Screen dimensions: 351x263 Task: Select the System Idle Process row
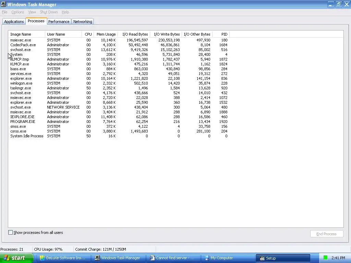point(119,136)
